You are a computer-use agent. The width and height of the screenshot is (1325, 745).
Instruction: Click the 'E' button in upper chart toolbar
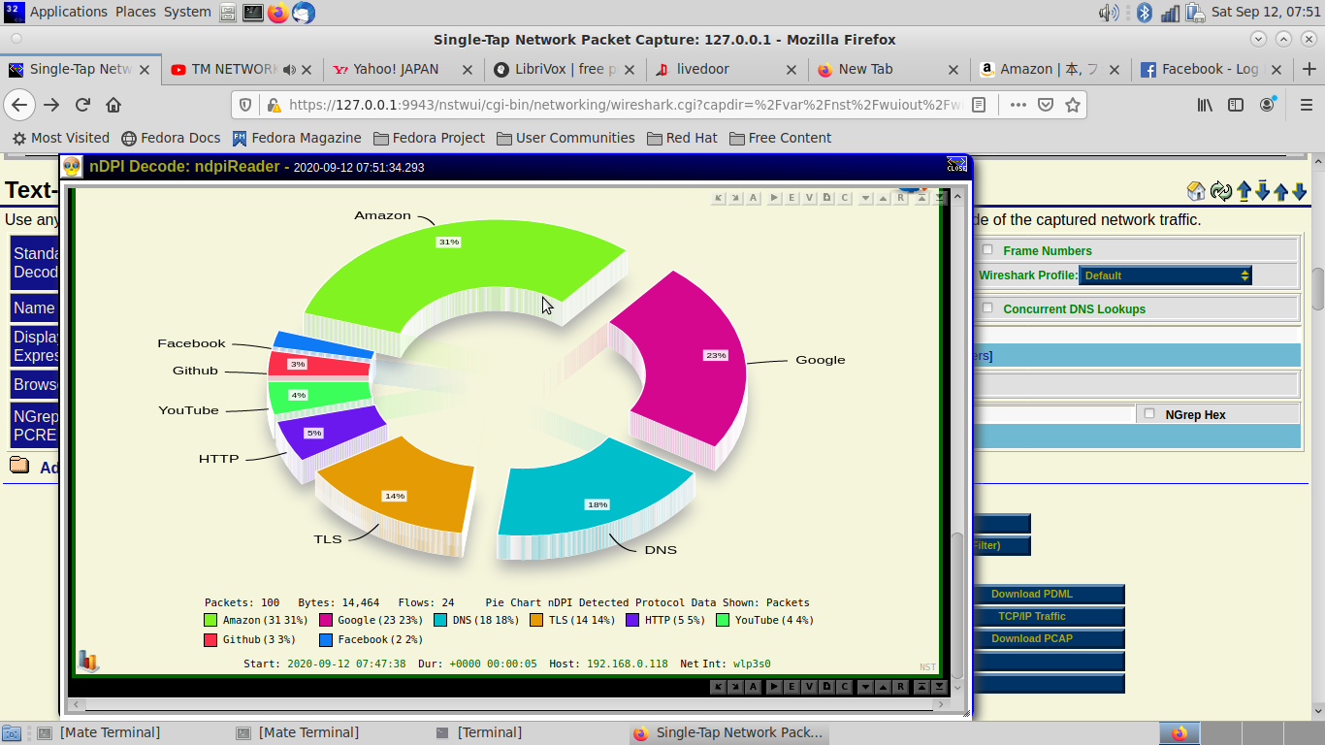(792, 198)
